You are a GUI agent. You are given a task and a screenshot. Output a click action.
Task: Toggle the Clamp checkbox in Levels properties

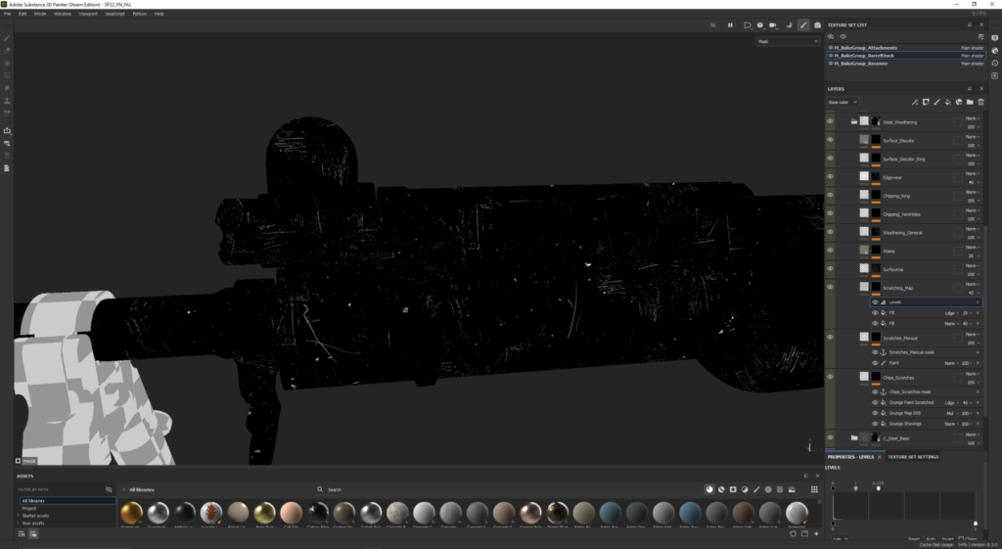(962, 539)
